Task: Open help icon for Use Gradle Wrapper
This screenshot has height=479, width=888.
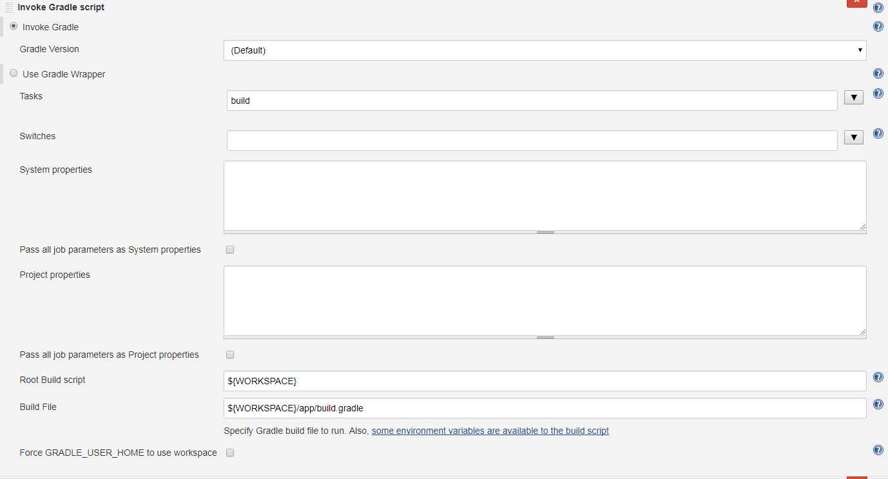Action: pyautogui.click(x=878, y=73)
